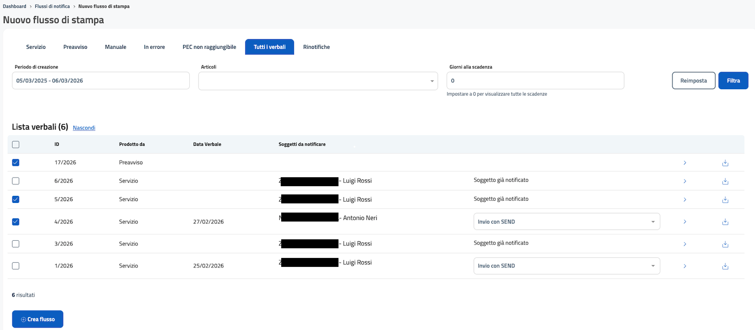Open details arrow for verbale 5/2026
Image resolution: width=755 pixels, height=330 pixels.
685,200
